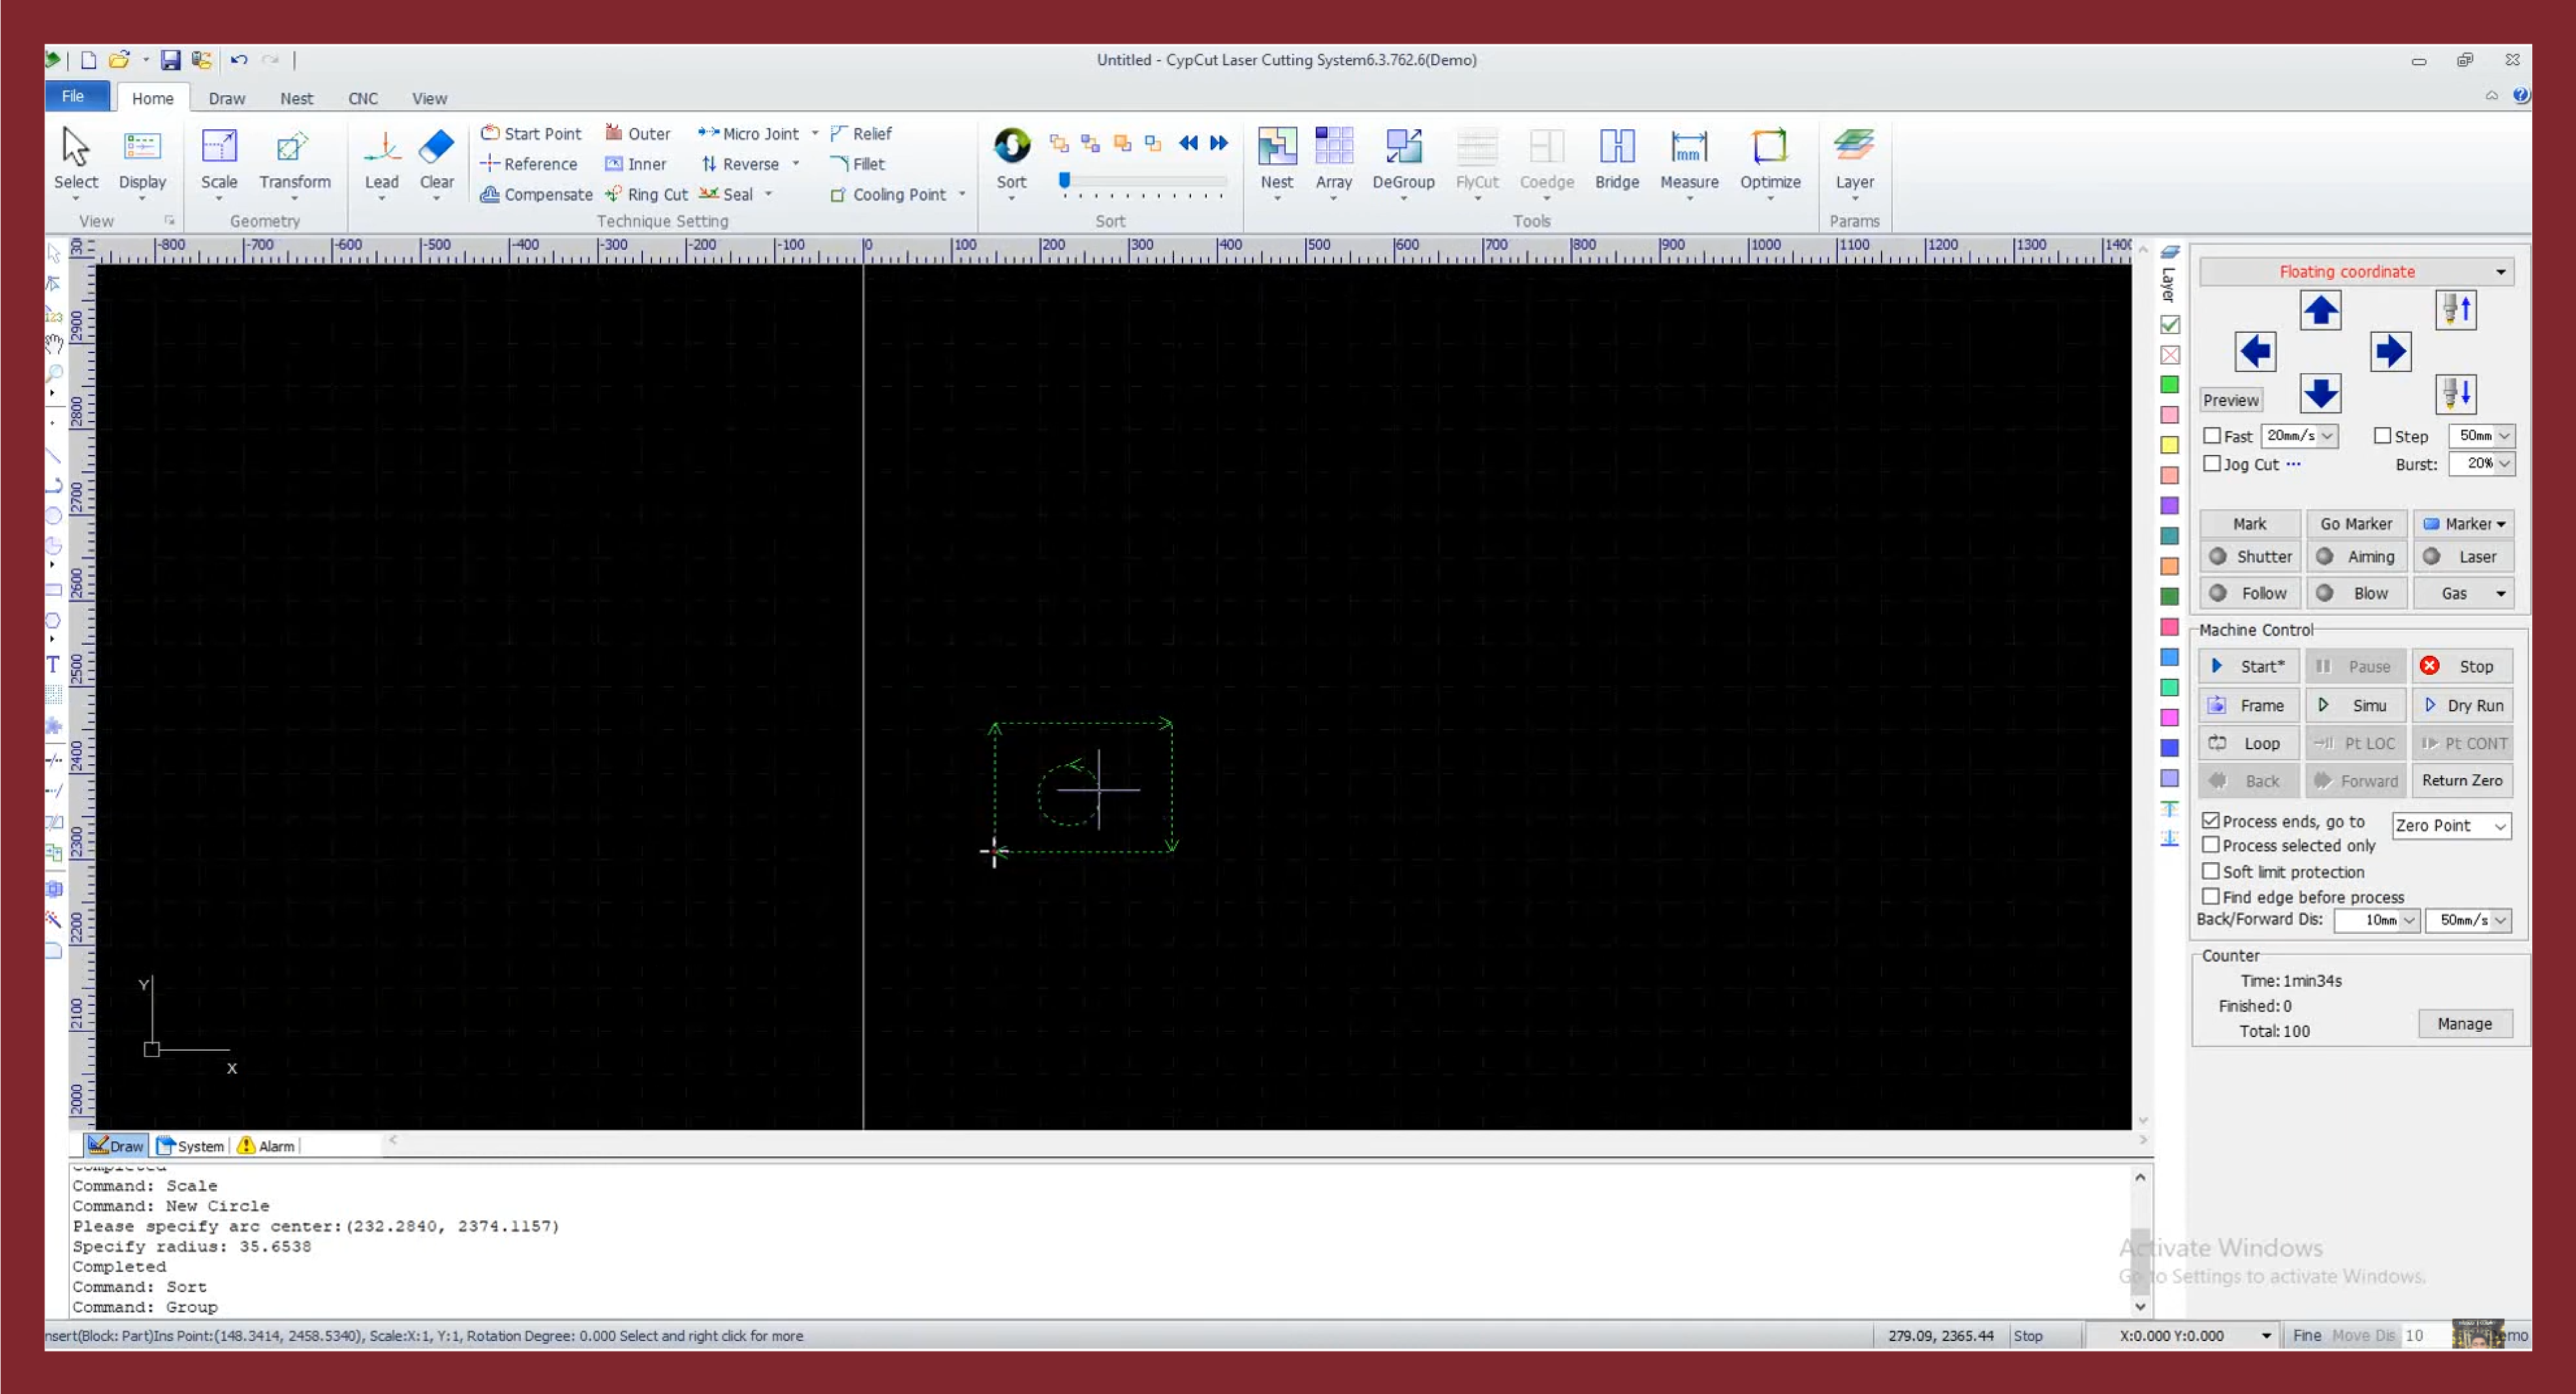Open the Zero Point dropdown
Image resolution: width=2576 pixels, height=1394 pixels.
[x=2451, y=826]
